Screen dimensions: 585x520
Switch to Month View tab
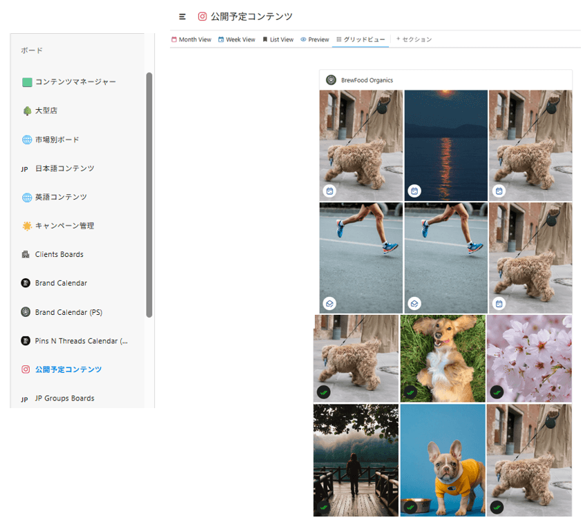click(x=191, y=40)
